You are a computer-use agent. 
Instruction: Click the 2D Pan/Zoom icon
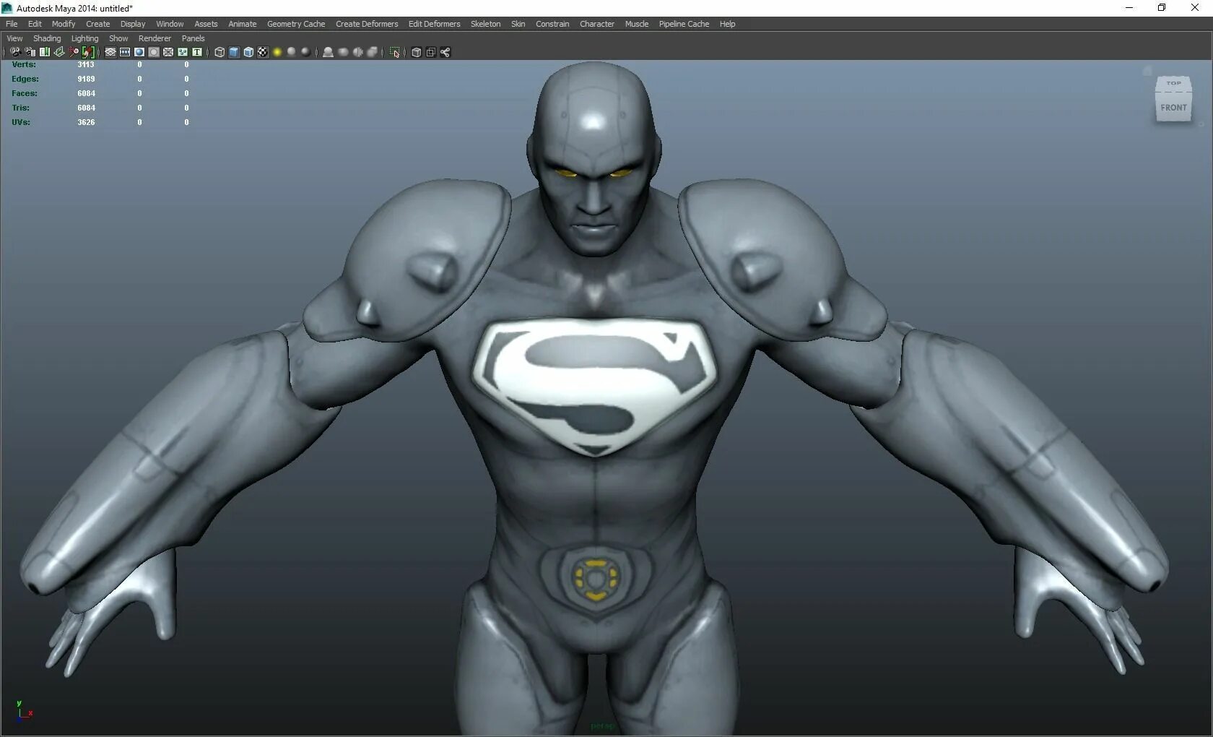pyautogui.click(x=74, y=52)
